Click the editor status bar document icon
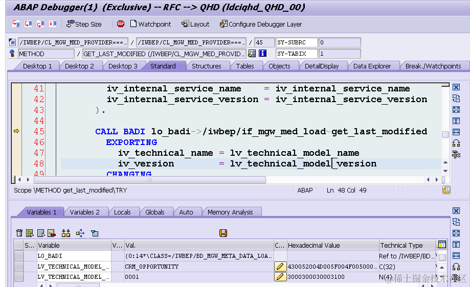470x287 pixels. [x=446, y=190]
